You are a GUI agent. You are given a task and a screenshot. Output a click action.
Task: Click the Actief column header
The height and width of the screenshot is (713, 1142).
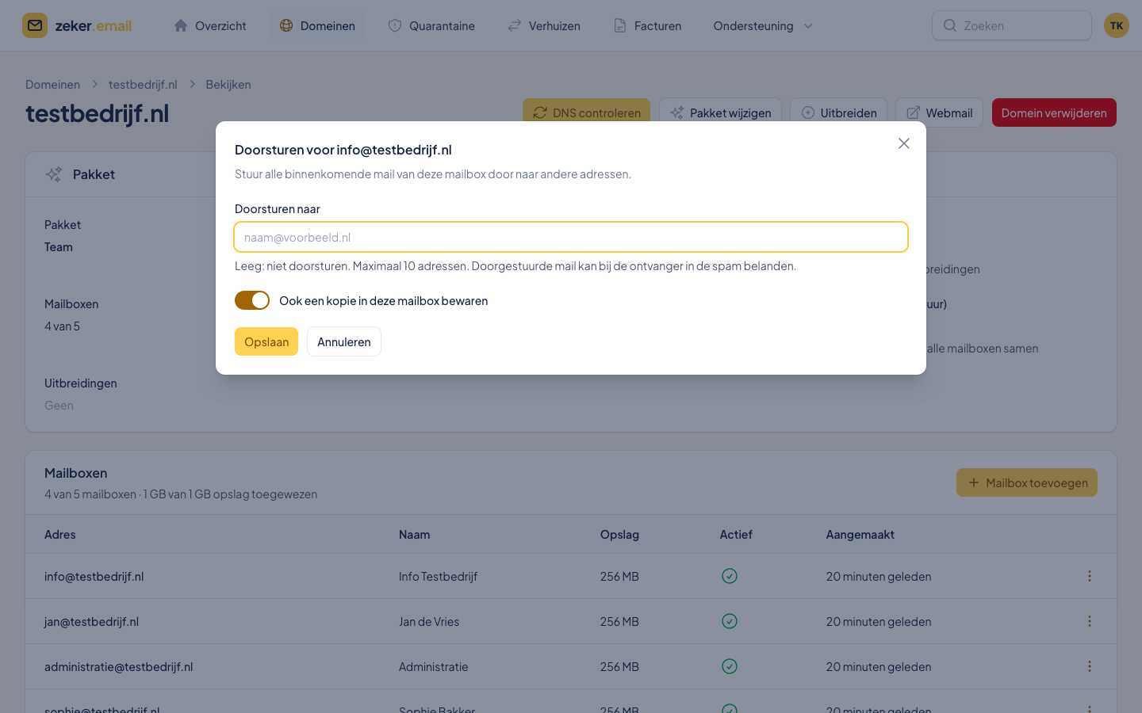click(736, 534)
